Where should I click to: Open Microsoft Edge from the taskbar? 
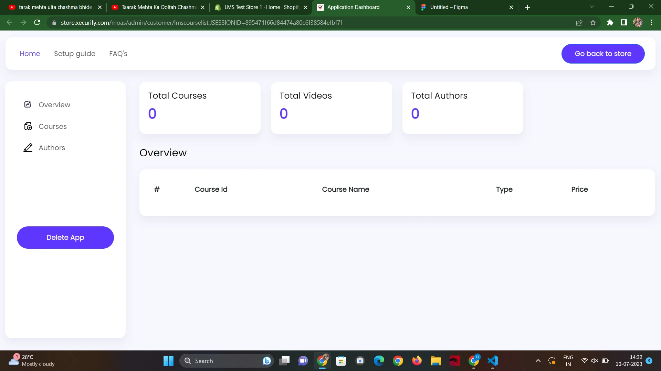pyautogui.click(x=379, y=361)
